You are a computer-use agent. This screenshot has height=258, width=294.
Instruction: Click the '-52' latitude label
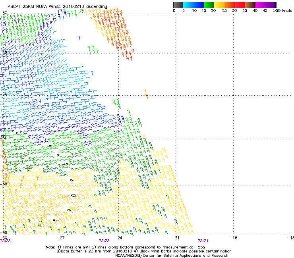4,53
